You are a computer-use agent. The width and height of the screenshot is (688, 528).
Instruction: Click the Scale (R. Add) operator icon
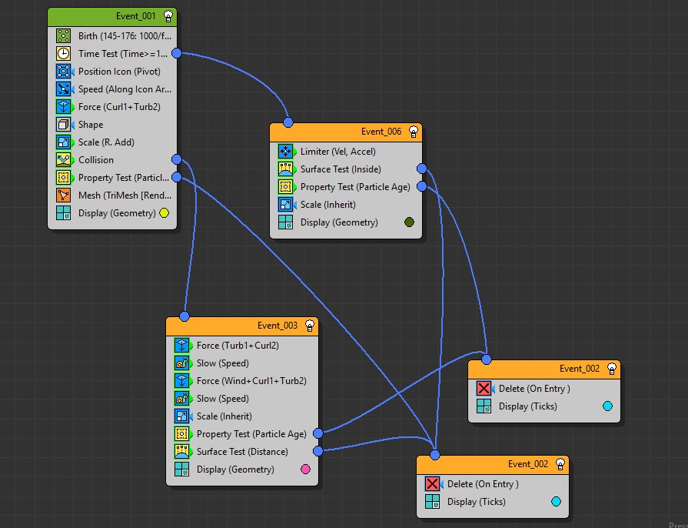(x=63, y=142)
